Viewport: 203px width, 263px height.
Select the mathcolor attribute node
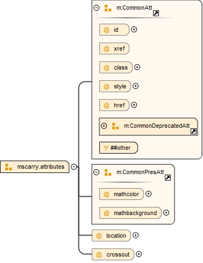(x=121, y=194)
